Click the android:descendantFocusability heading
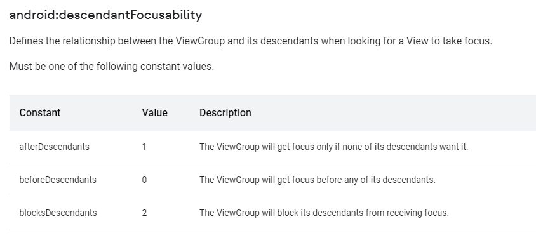This screenshot has width=536, height=245. 105,15
